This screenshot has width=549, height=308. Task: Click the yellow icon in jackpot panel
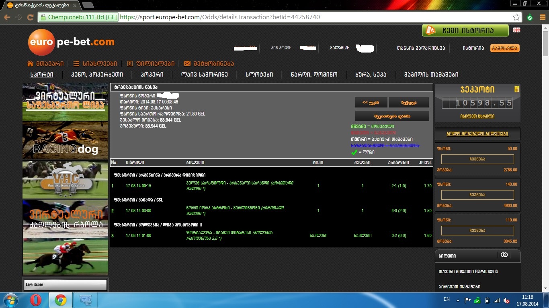517,89
